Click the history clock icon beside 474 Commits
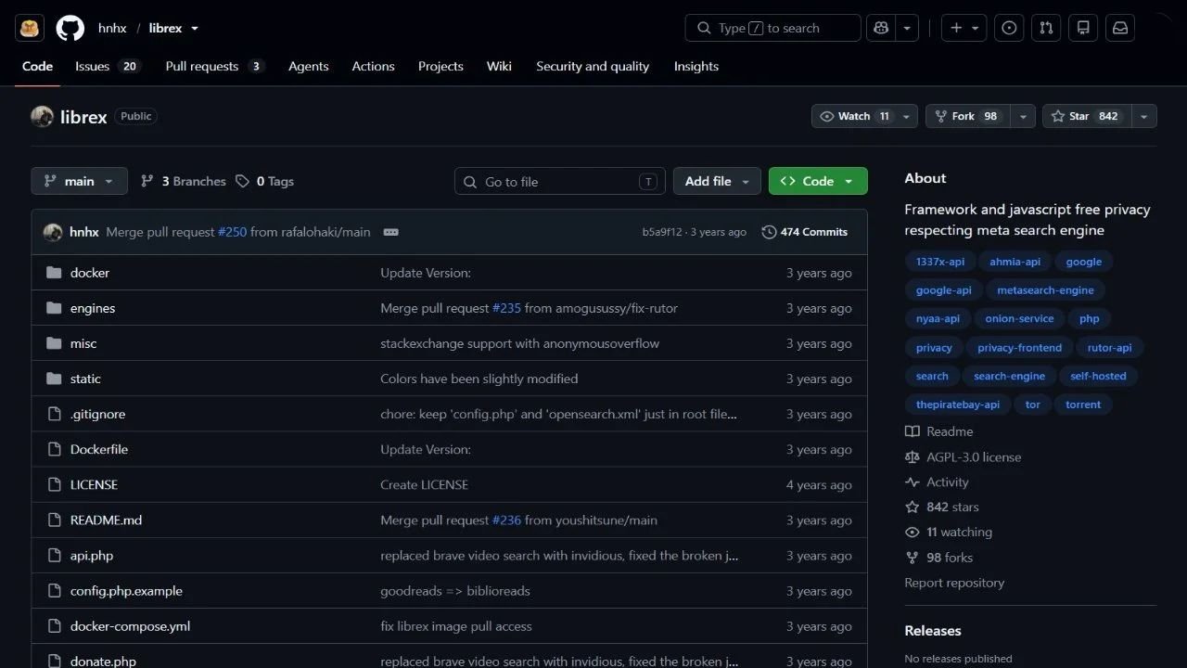Image resolution: width=1187 pixels, height=668 pixels. (769, 232)
